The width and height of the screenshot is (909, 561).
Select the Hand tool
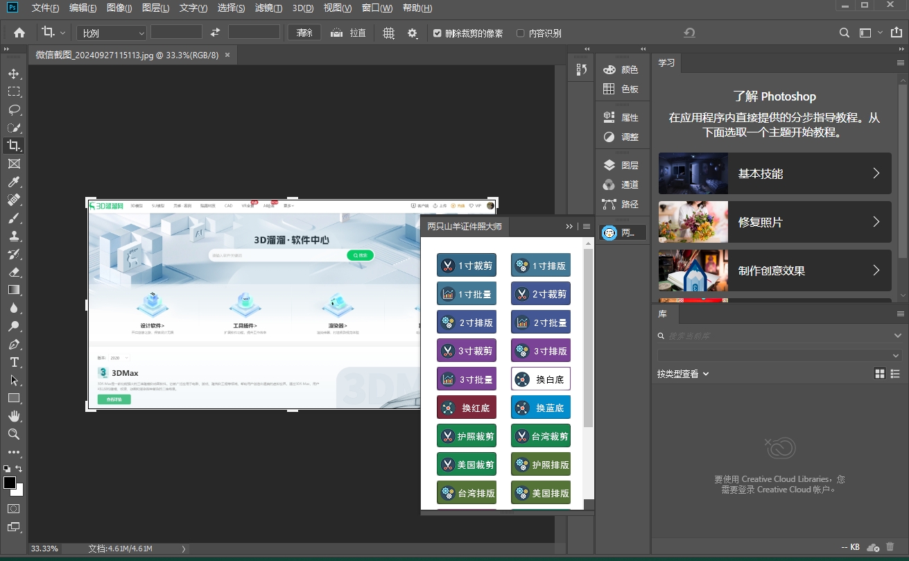(14, 416)
